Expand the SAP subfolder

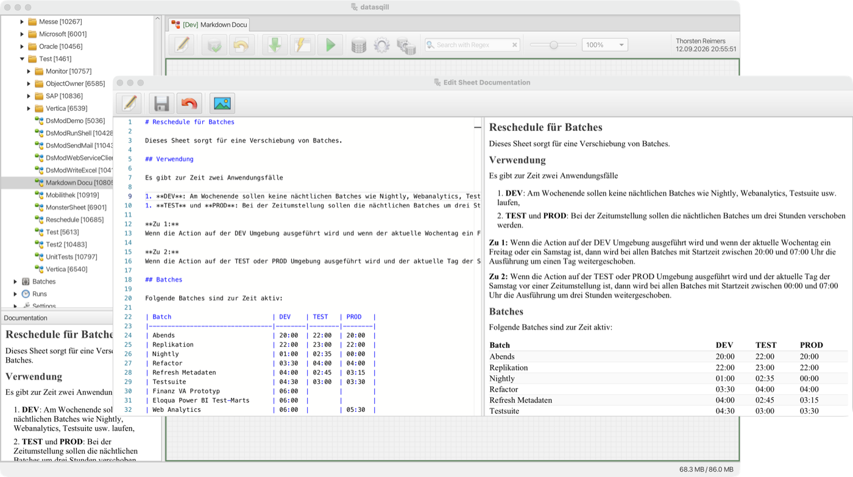29,96
